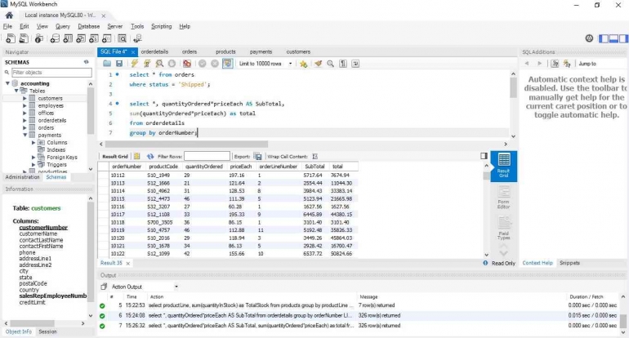Click the stop execution icon

click(172, 64)
